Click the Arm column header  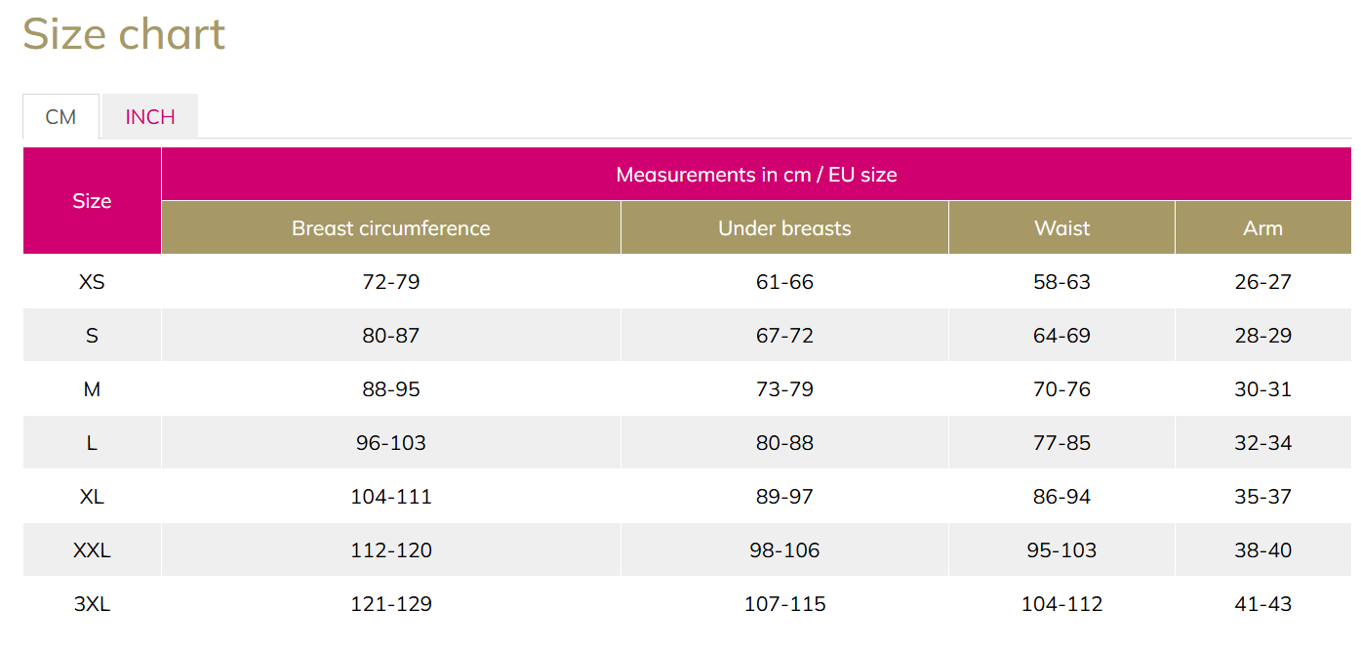coord(1262,228)
